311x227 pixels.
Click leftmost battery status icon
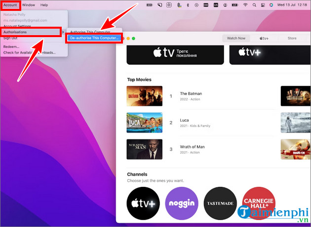click(x=150, y=5)
